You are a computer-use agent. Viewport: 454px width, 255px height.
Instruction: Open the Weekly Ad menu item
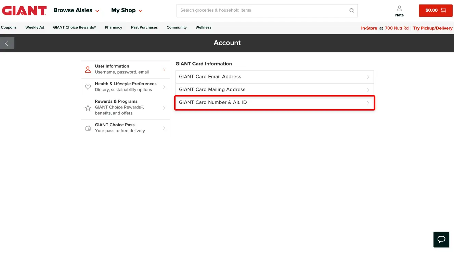[35, 27]
